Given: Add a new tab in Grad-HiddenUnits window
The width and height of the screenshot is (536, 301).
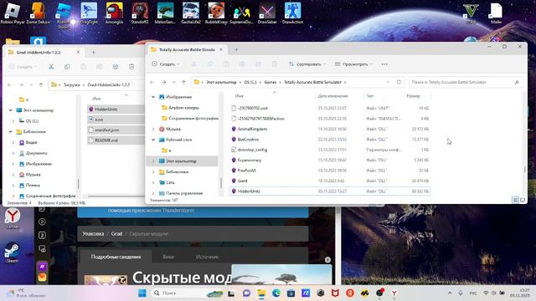Looking at the screenshot, I should click(x=94, y=52).
